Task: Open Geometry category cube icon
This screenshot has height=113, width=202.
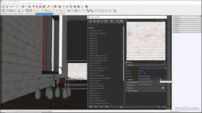Action: coord(98,21)
